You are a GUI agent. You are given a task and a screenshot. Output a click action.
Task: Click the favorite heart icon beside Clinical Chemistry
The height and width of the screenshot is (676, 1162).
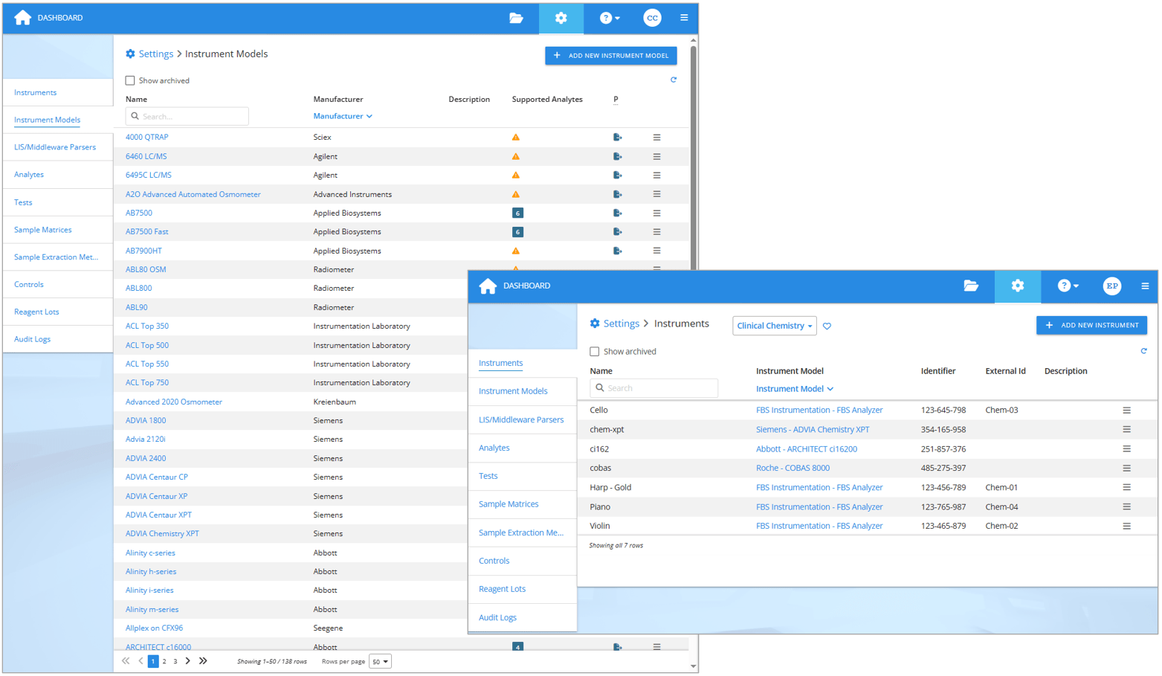[x=827, y=326]
